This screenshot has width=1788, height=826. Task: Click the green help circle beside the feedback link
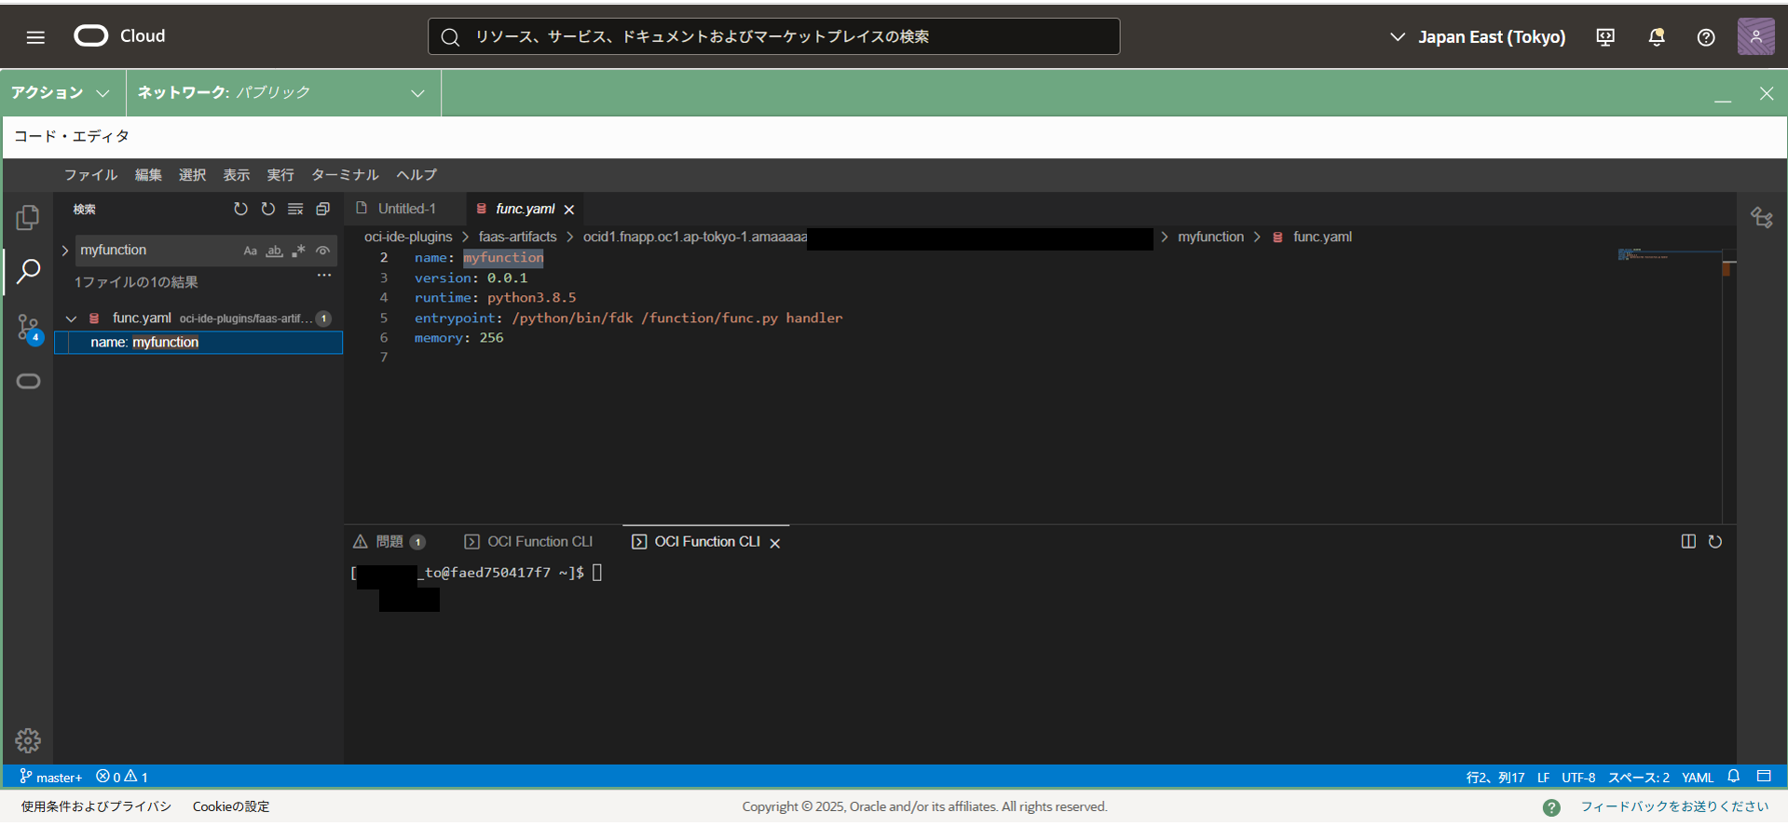tap(1551, 807)
